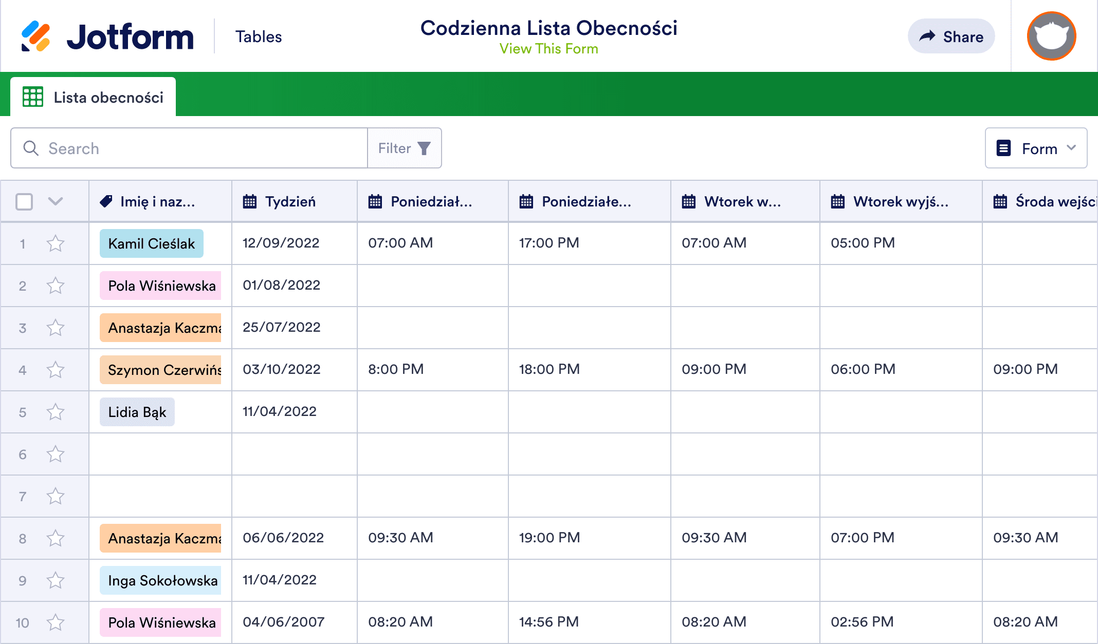Open the Form view dropdown

pos(1036,148)
